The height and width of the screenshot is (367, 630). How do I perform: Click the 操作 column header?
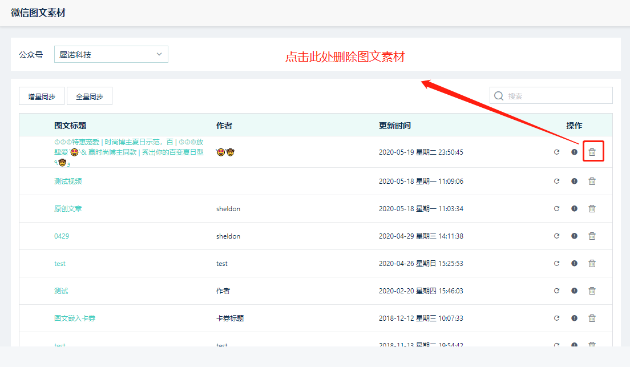click(574, 126)
